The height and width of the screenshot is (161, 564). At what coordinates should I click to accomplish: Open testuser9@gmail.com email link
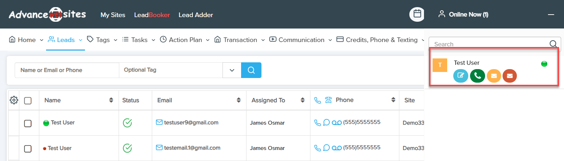(x=191, y=123)
